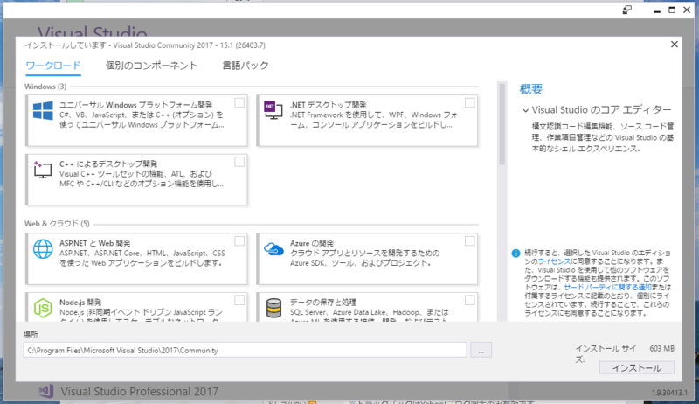Collapse the Visual Studio のコア エディター section
The height and width of the screenshot is (404, 699).
click(526, 110)
